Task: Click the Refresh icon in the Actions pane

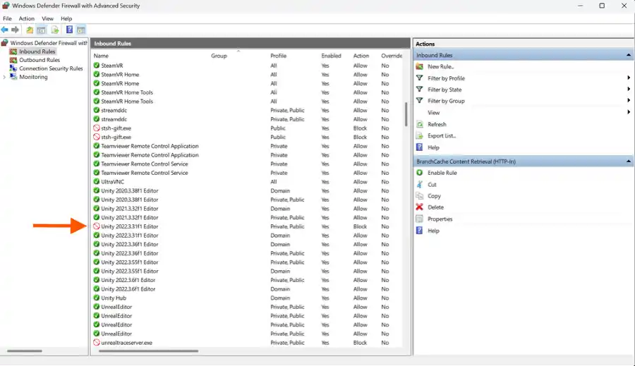Action: pyautogui.click(x=420, y=124)
